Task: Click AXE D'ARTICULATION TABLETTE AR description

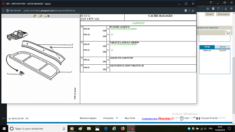Action: [x=127, y=66]
